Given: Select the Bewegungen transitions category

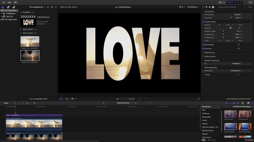Looking at the screenshot, I should click(206, 117).
